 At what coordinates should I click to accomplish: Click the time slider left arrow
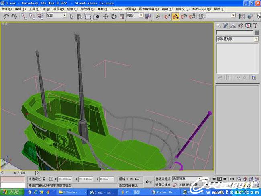[x=2, y=173]
